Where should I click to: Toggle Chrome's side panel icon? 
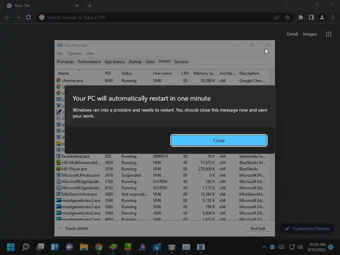tap(311, 17)
